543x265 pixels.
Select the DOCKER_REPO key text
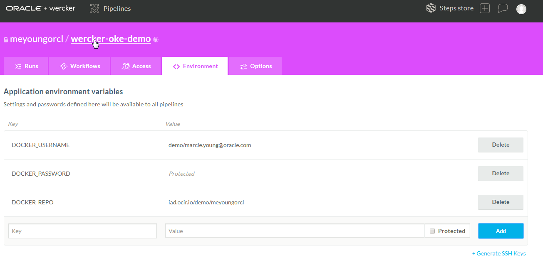coord(32,202)
